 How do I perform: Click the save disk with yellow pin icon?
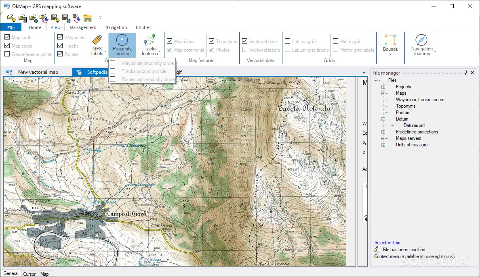click(x=55, y=18)
